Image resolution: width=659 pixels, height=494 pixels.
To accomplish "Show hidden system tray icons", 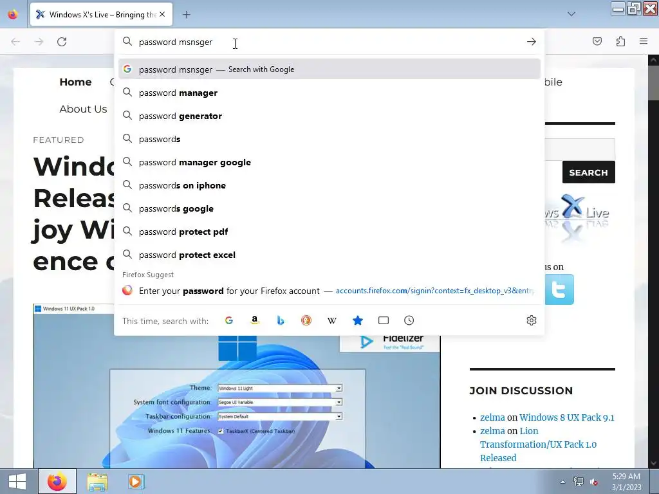I will (562, 482).
